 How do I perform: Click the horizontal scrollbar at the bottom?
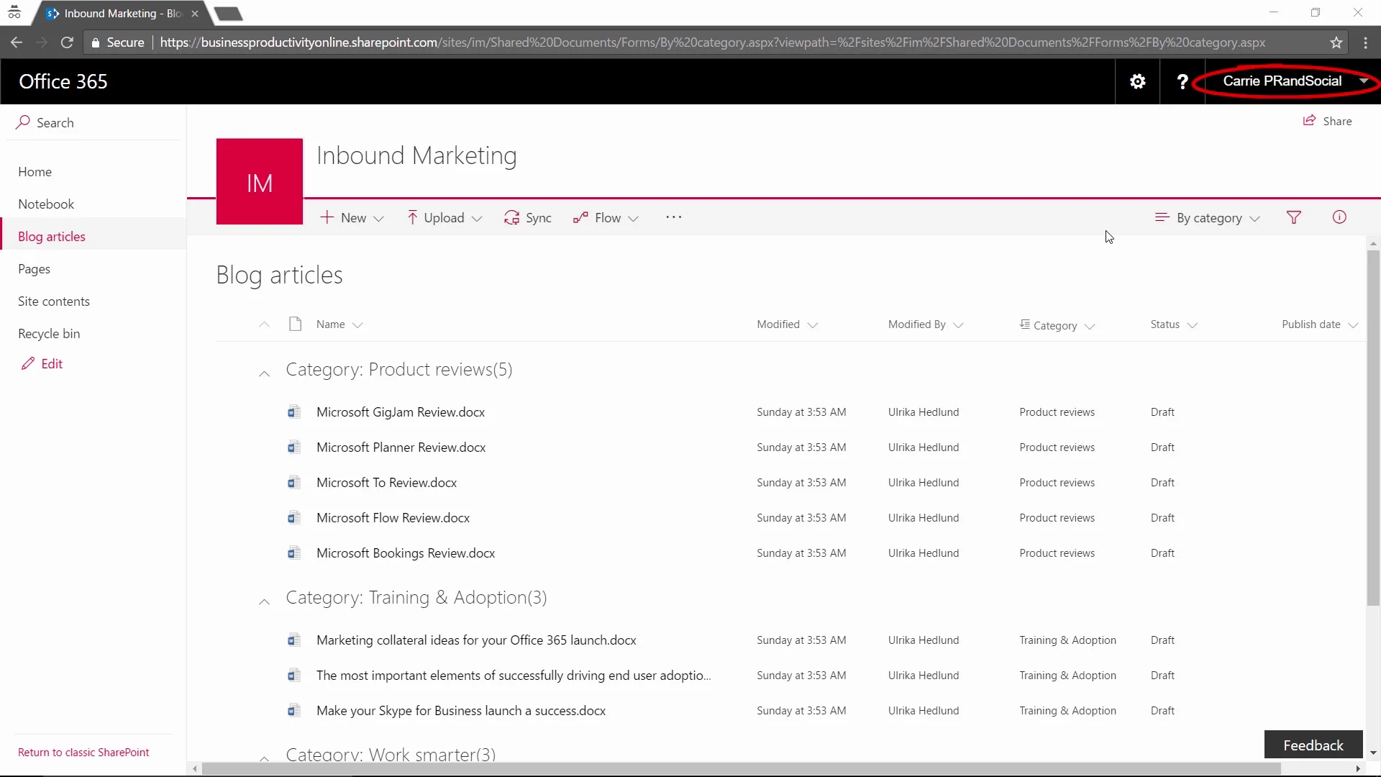742,769
